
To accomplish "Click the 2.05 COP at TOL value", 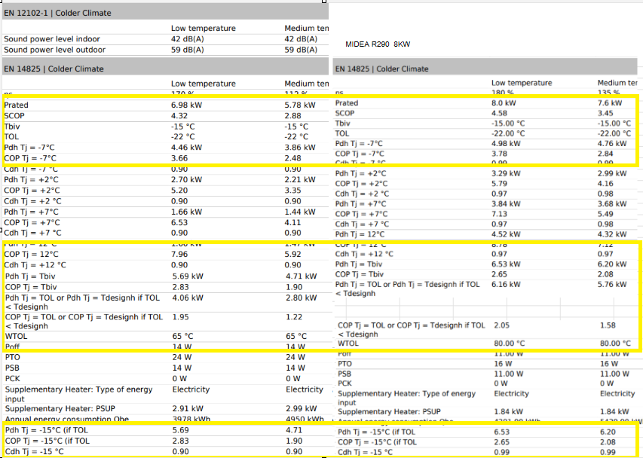I will click(501, 325).
